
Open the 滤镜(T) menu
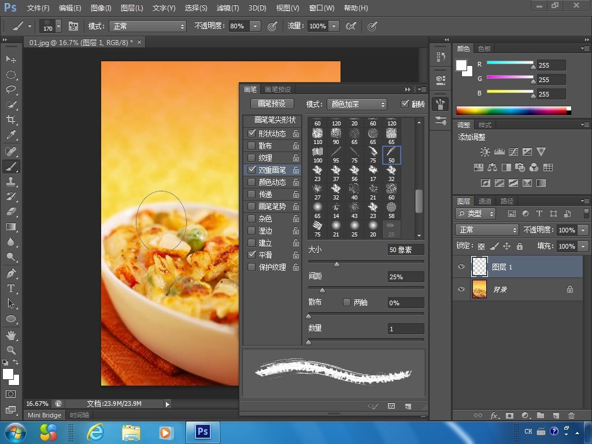coord(227,8)
